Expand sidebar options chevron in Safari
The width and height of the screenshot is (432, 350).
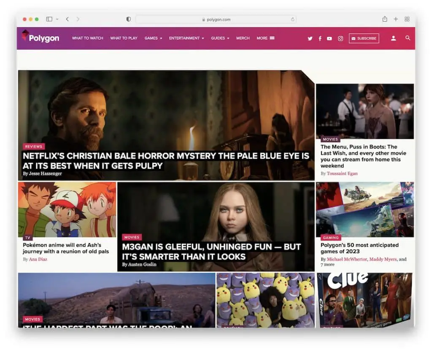pos(57,19)
